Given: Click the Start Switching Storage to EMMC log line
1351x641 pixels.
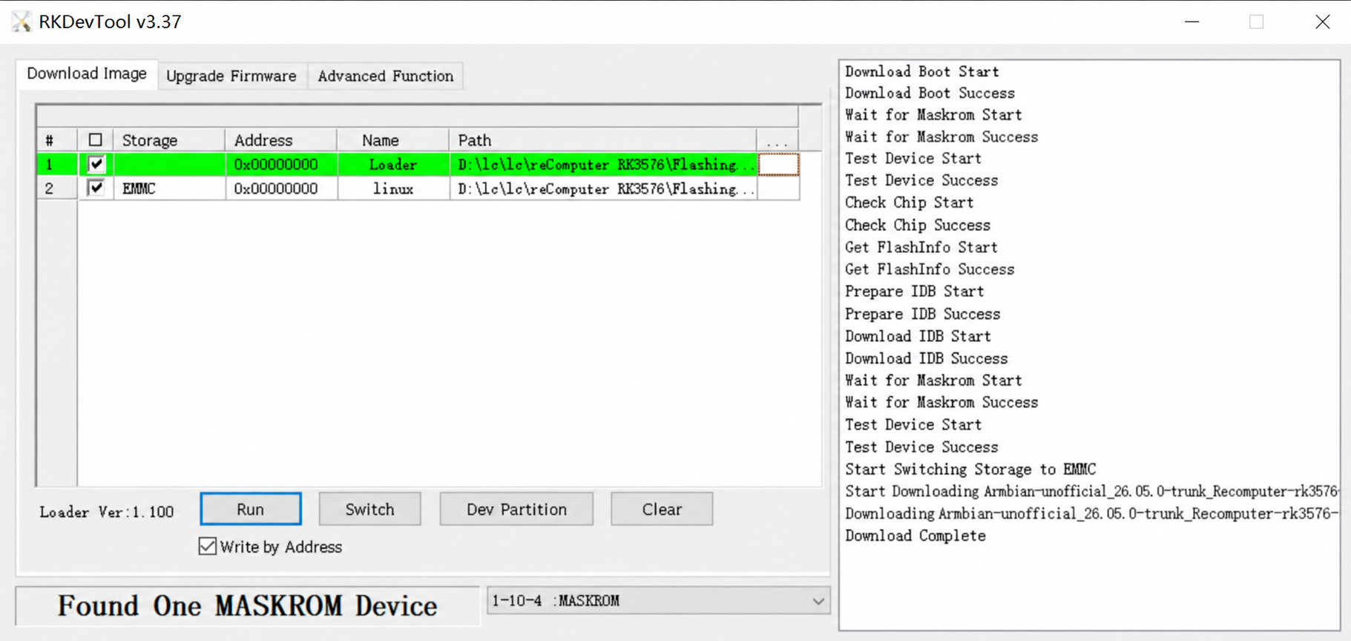Looking at the screenshot, I should 970,469.
